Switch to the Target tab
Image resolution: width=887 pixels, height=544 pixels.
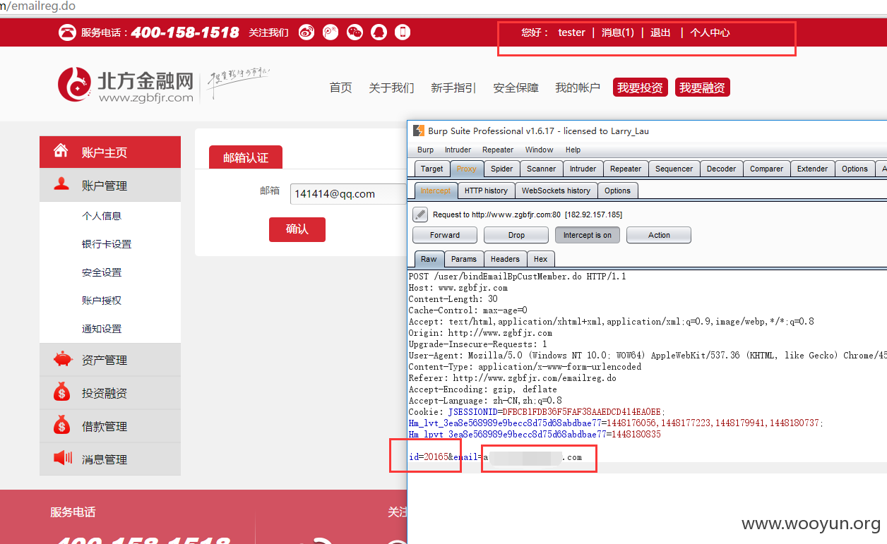[x=431, y=169]
